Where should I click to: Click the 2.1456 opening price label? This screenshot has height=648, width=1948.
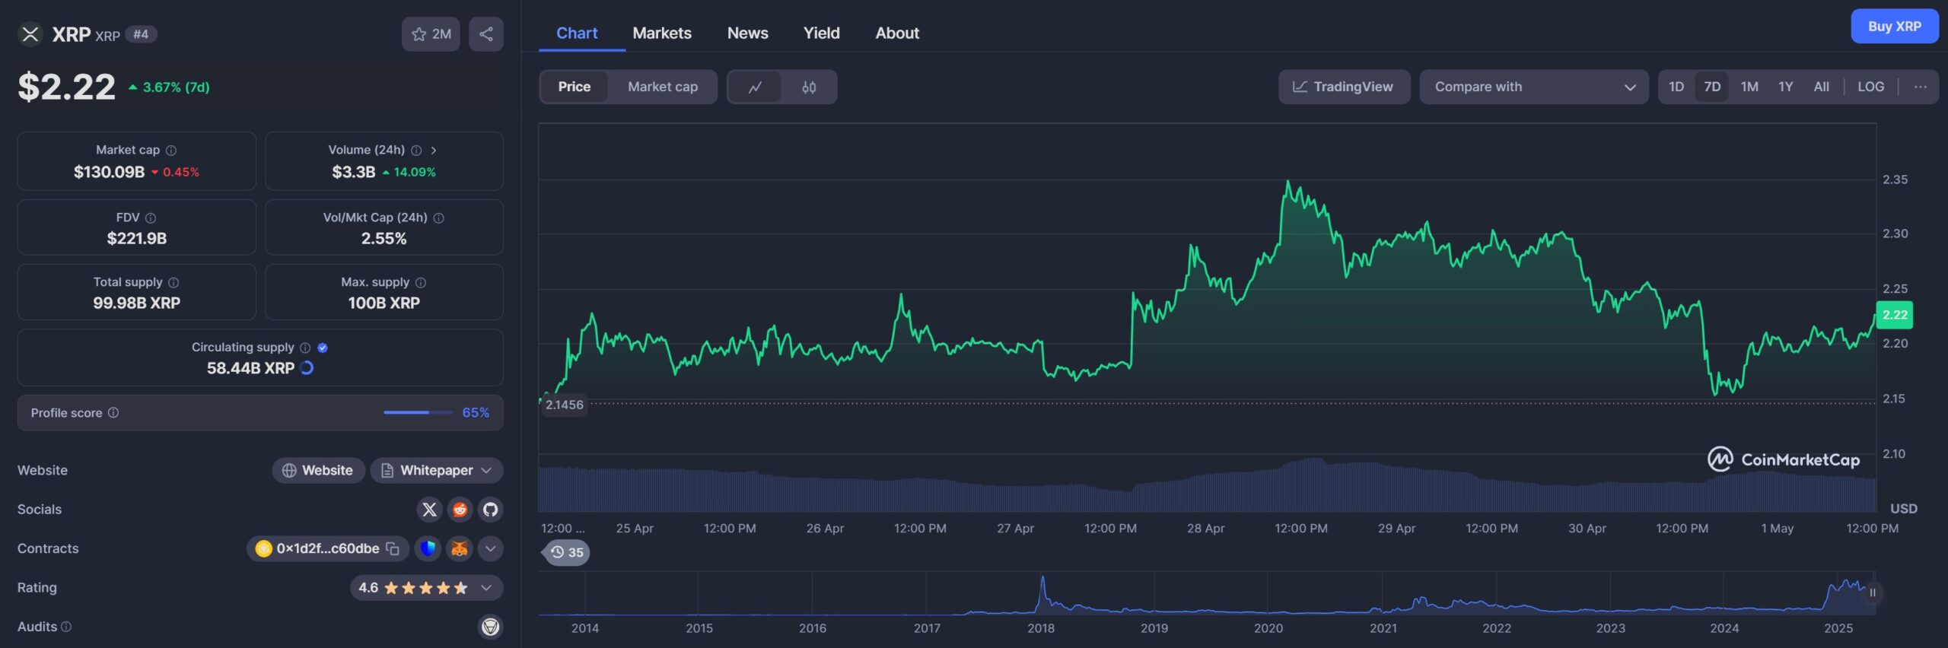[565, 405]
